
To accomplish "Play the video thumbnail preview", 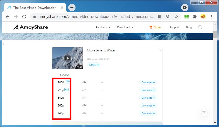I will pyautogui.click(x=67, y=58).
